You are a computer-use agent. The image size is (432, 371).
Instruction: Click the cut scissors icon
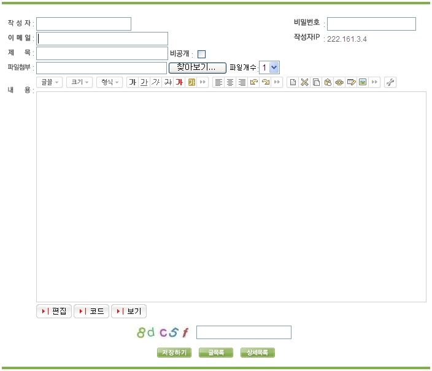(x=304, y=82)
